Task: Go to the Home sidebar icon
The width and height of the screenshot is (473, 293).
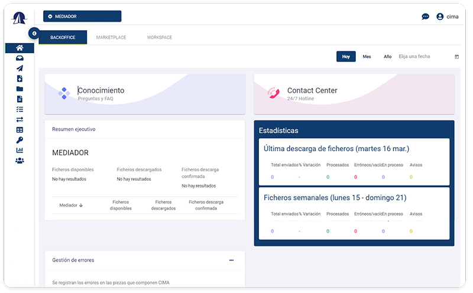Action: 20,48
